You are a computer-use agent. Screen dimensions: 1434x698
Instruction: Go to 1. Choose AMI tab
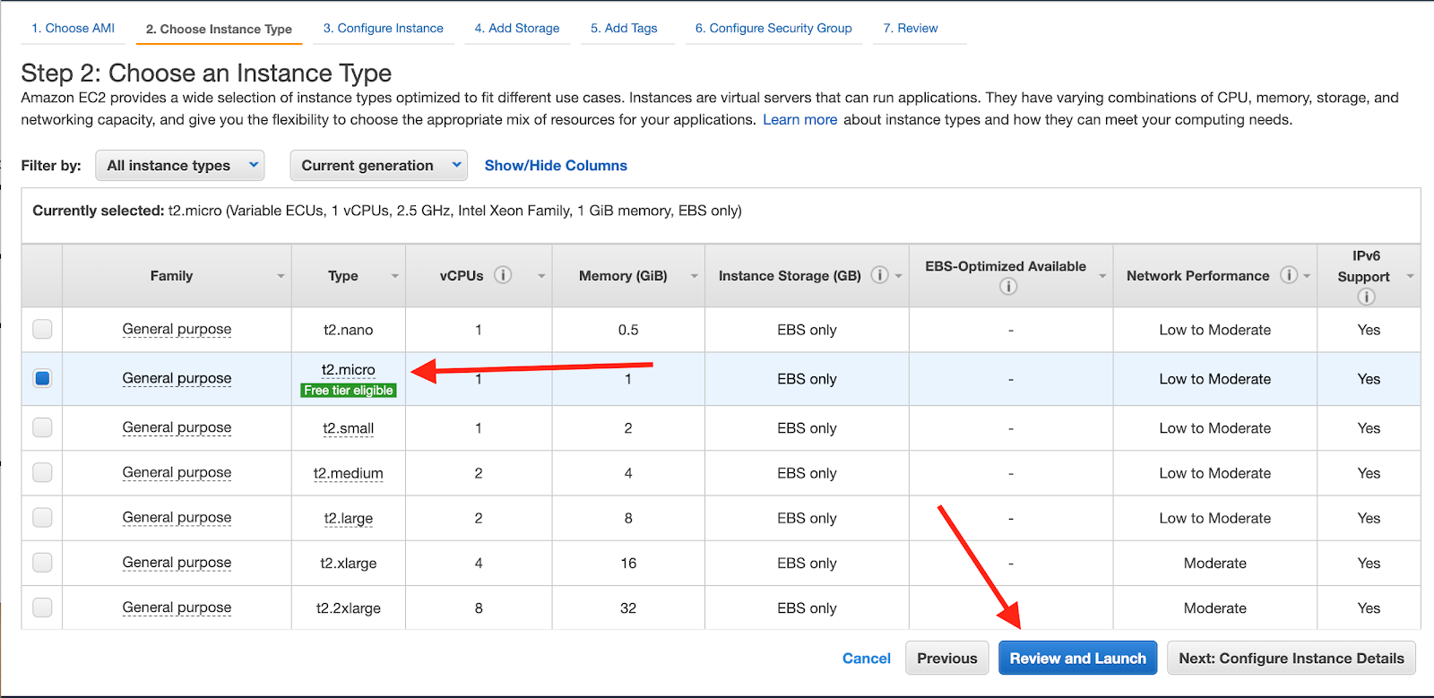73,28
